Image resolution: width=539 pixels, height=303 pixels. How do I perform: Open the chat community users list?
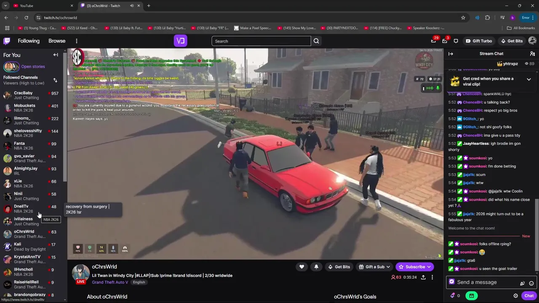tap(532, 53)
